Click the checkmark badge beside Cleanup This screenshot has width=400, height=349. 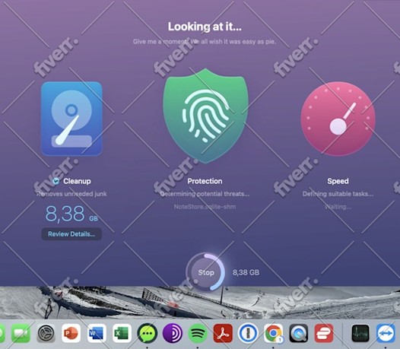coord(56,181)
